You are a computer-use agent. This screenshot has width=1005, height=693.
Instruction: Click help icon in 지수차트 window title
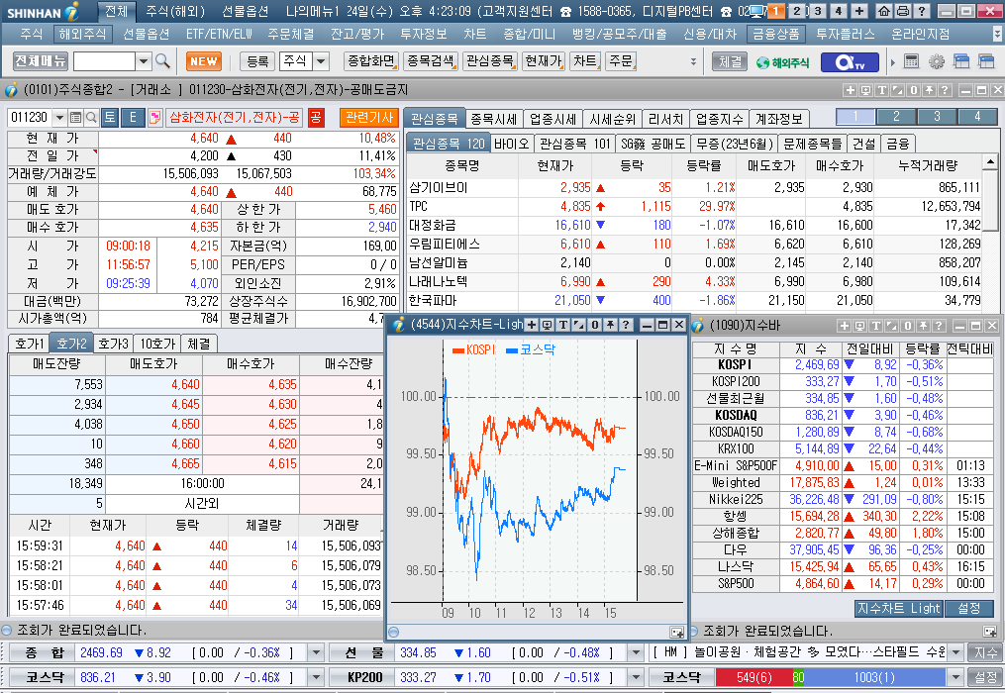pyautogui.click(x=626, y=325)
